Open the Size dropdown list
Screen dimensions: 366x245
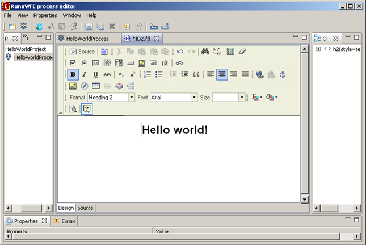point(242,98)
